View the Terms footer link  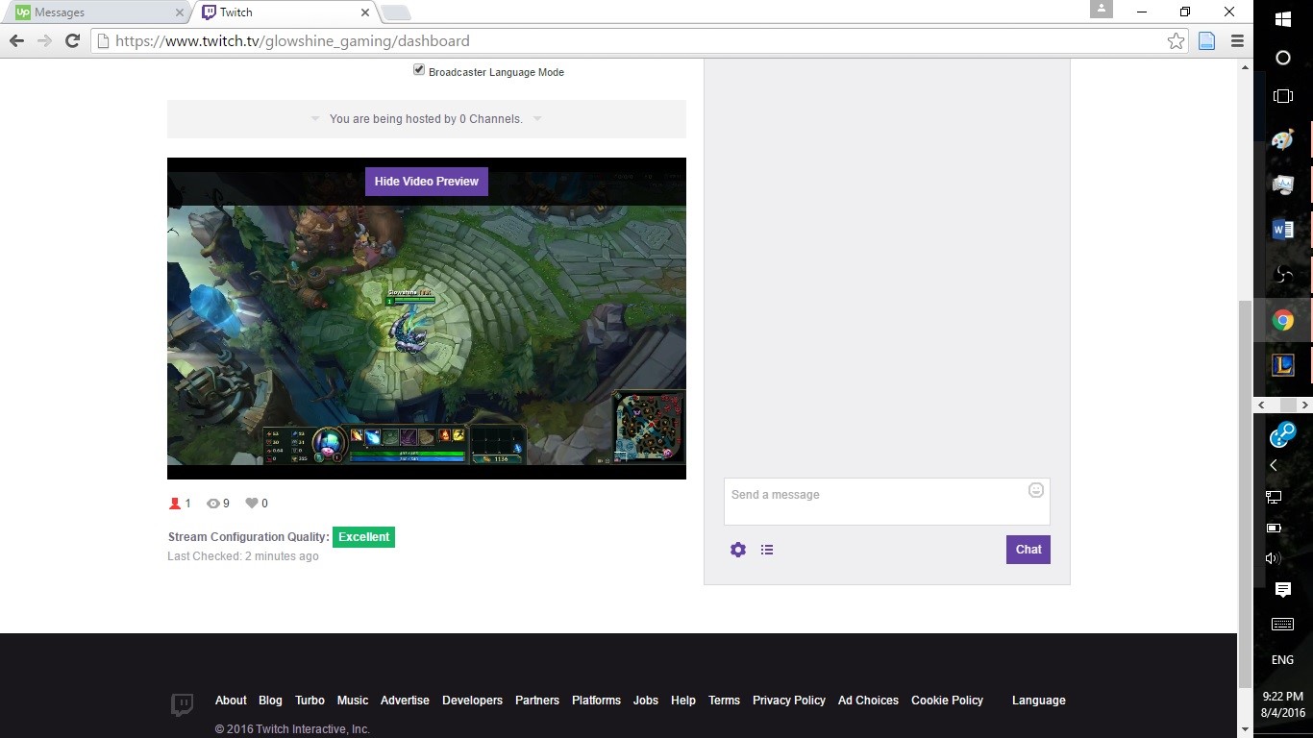(x=724, y=701)
